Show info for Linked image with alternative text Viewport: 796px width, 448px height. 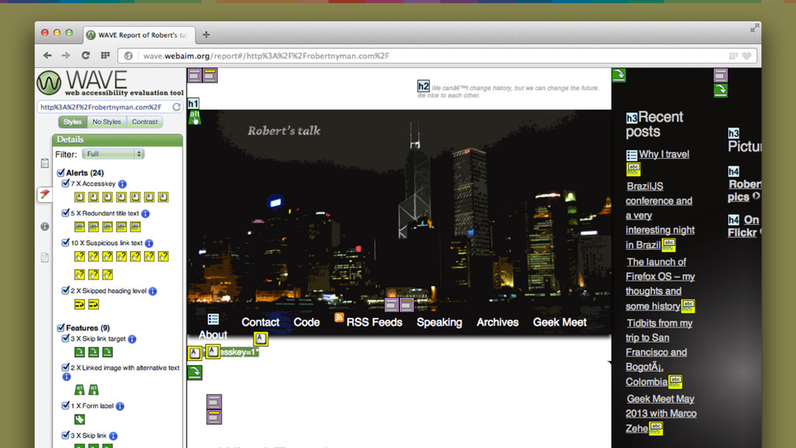tap(66, 377)
